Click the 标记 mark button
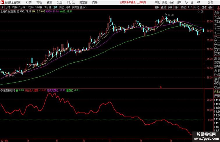The width and height of the screenshot is (220, 142). [x=196, y=7]
